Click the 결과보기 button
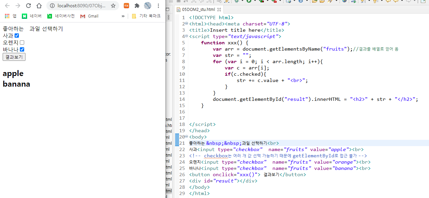Image resolution: width=429 pixels, height=198 pixels. pyautogui.click(x=14, y=57)
